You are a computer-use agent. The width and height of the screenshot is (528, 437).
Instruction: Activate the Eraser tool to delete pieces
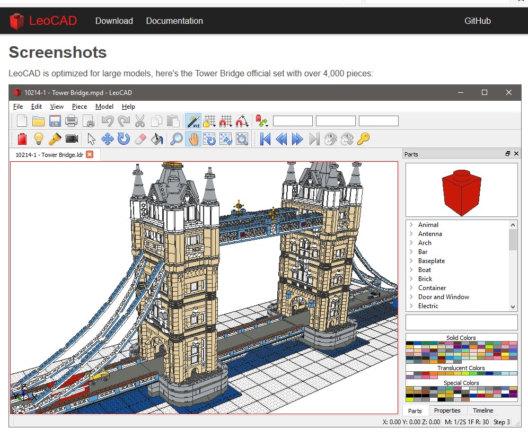click(139, 139)
